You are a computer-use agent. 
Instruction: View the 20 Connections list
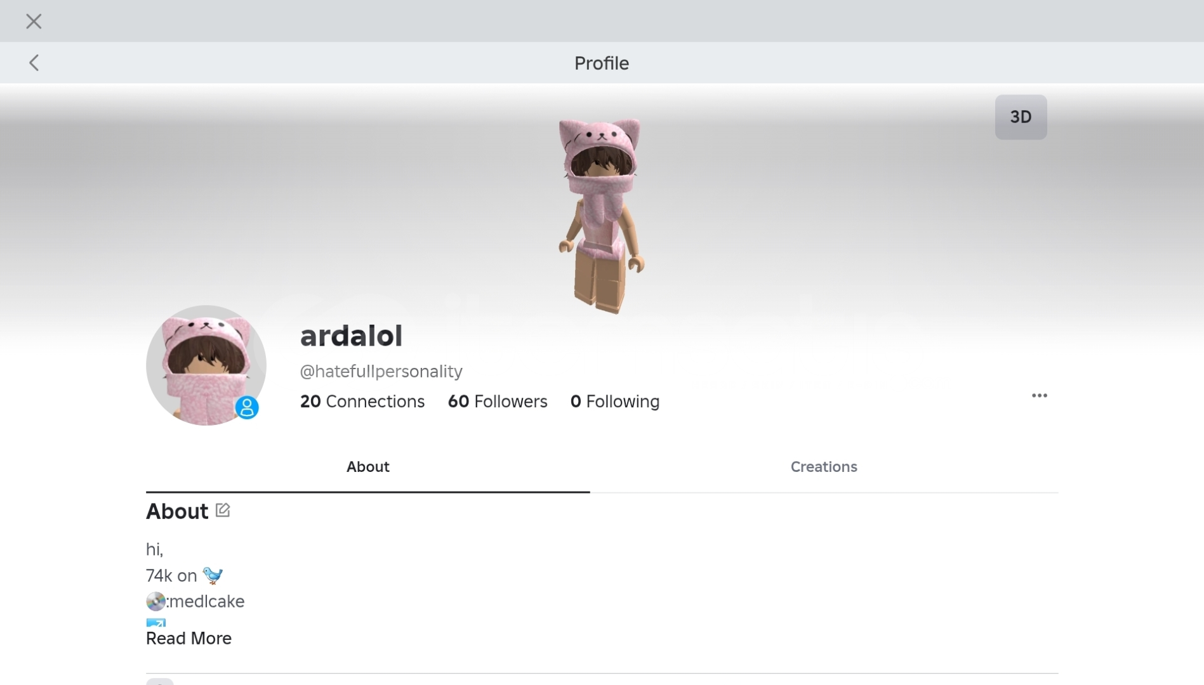coord(362,401)
